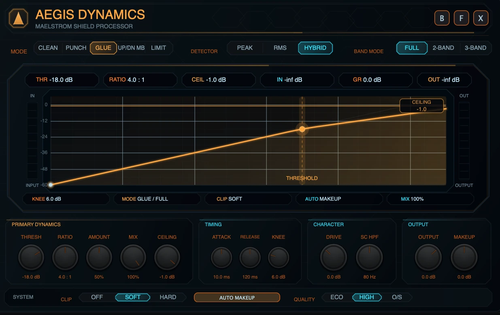Click the 50% value under AMOUNT
This screenshot has height=315, width=500.
99,277
